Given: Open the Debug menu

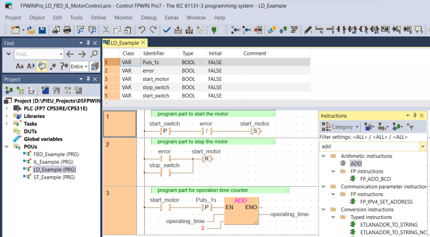Looking at the screenshot, I should click(148, 17).
